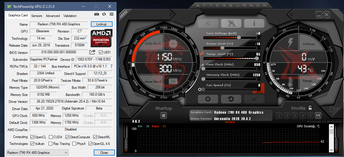This screenshot has width=344, height=157.
Task: Click the Bus Interface question mark
Action: (111, 66)
